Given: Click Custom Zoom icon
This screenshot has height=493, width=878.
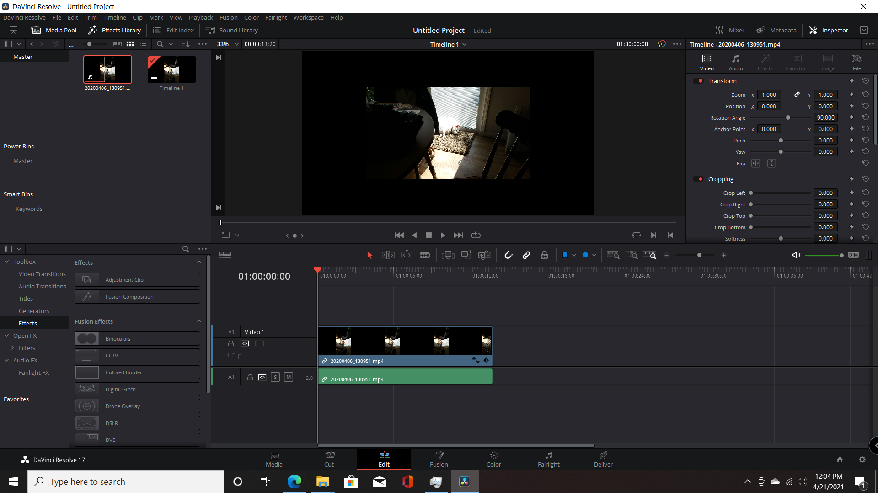Looking at the screenshot, I should click(650, 255).
